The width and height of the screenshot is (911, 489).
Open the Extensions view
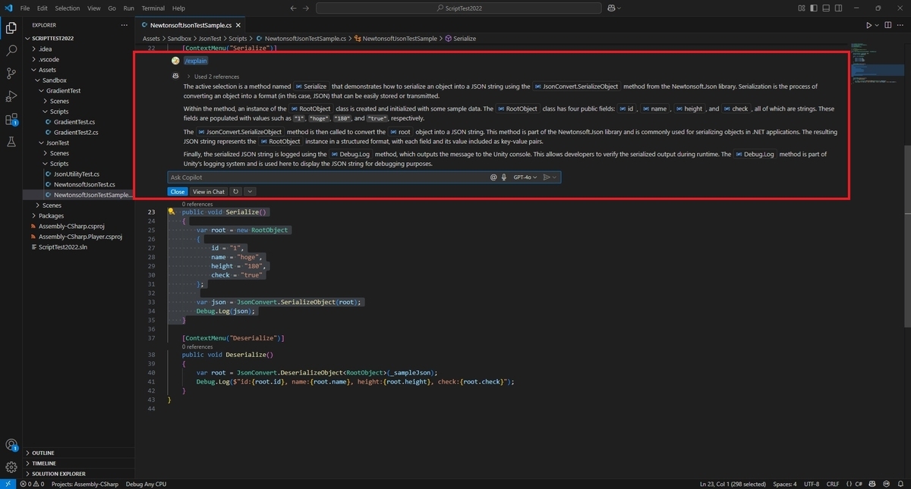click(x=11, y=119)
